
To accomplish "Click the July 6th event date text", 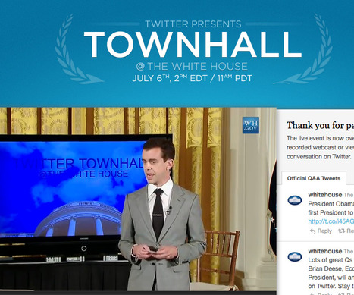I will click(192, 78).
